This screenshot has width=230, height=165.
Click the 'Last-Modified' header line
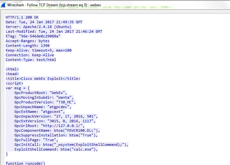click(x=54, y=31)
